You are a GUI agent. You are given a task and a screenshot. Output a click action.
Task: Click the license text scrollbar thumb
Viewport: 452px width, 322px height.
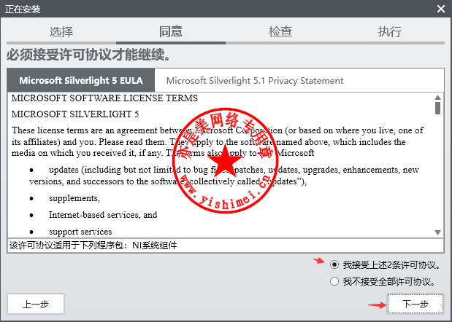[438, 108]
